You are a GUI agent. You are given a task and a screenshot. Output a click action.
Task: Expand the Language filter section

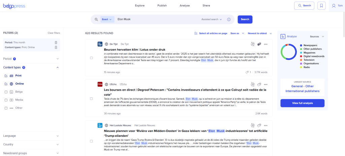pos(31,136)
